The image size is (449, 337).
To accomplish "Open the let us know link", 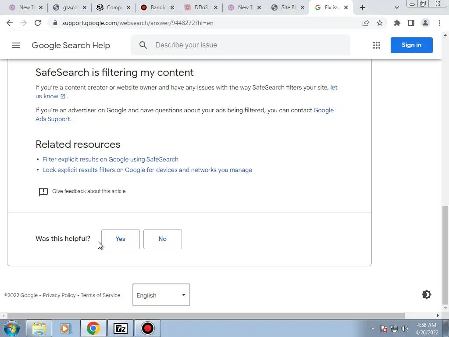I will point(334,87).
